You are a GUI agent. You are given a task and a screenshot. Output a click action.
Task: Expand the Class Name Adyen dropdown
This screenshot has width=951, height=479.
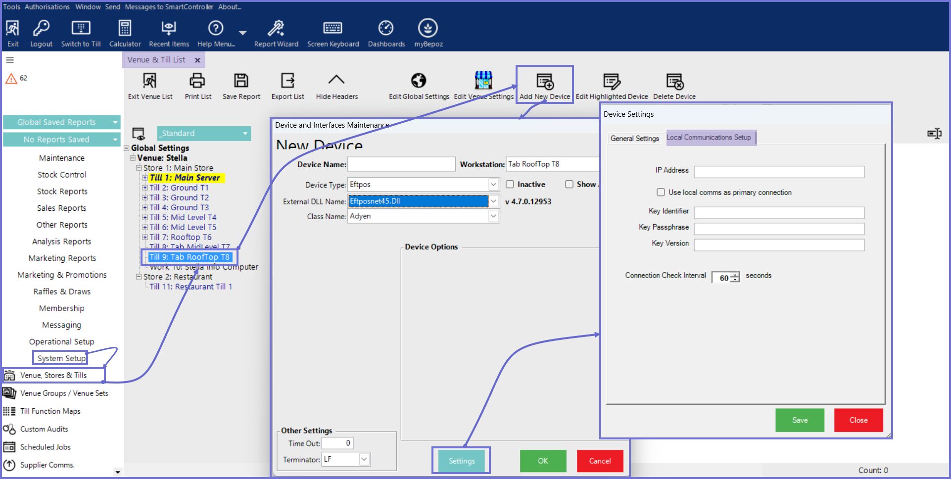493,216
